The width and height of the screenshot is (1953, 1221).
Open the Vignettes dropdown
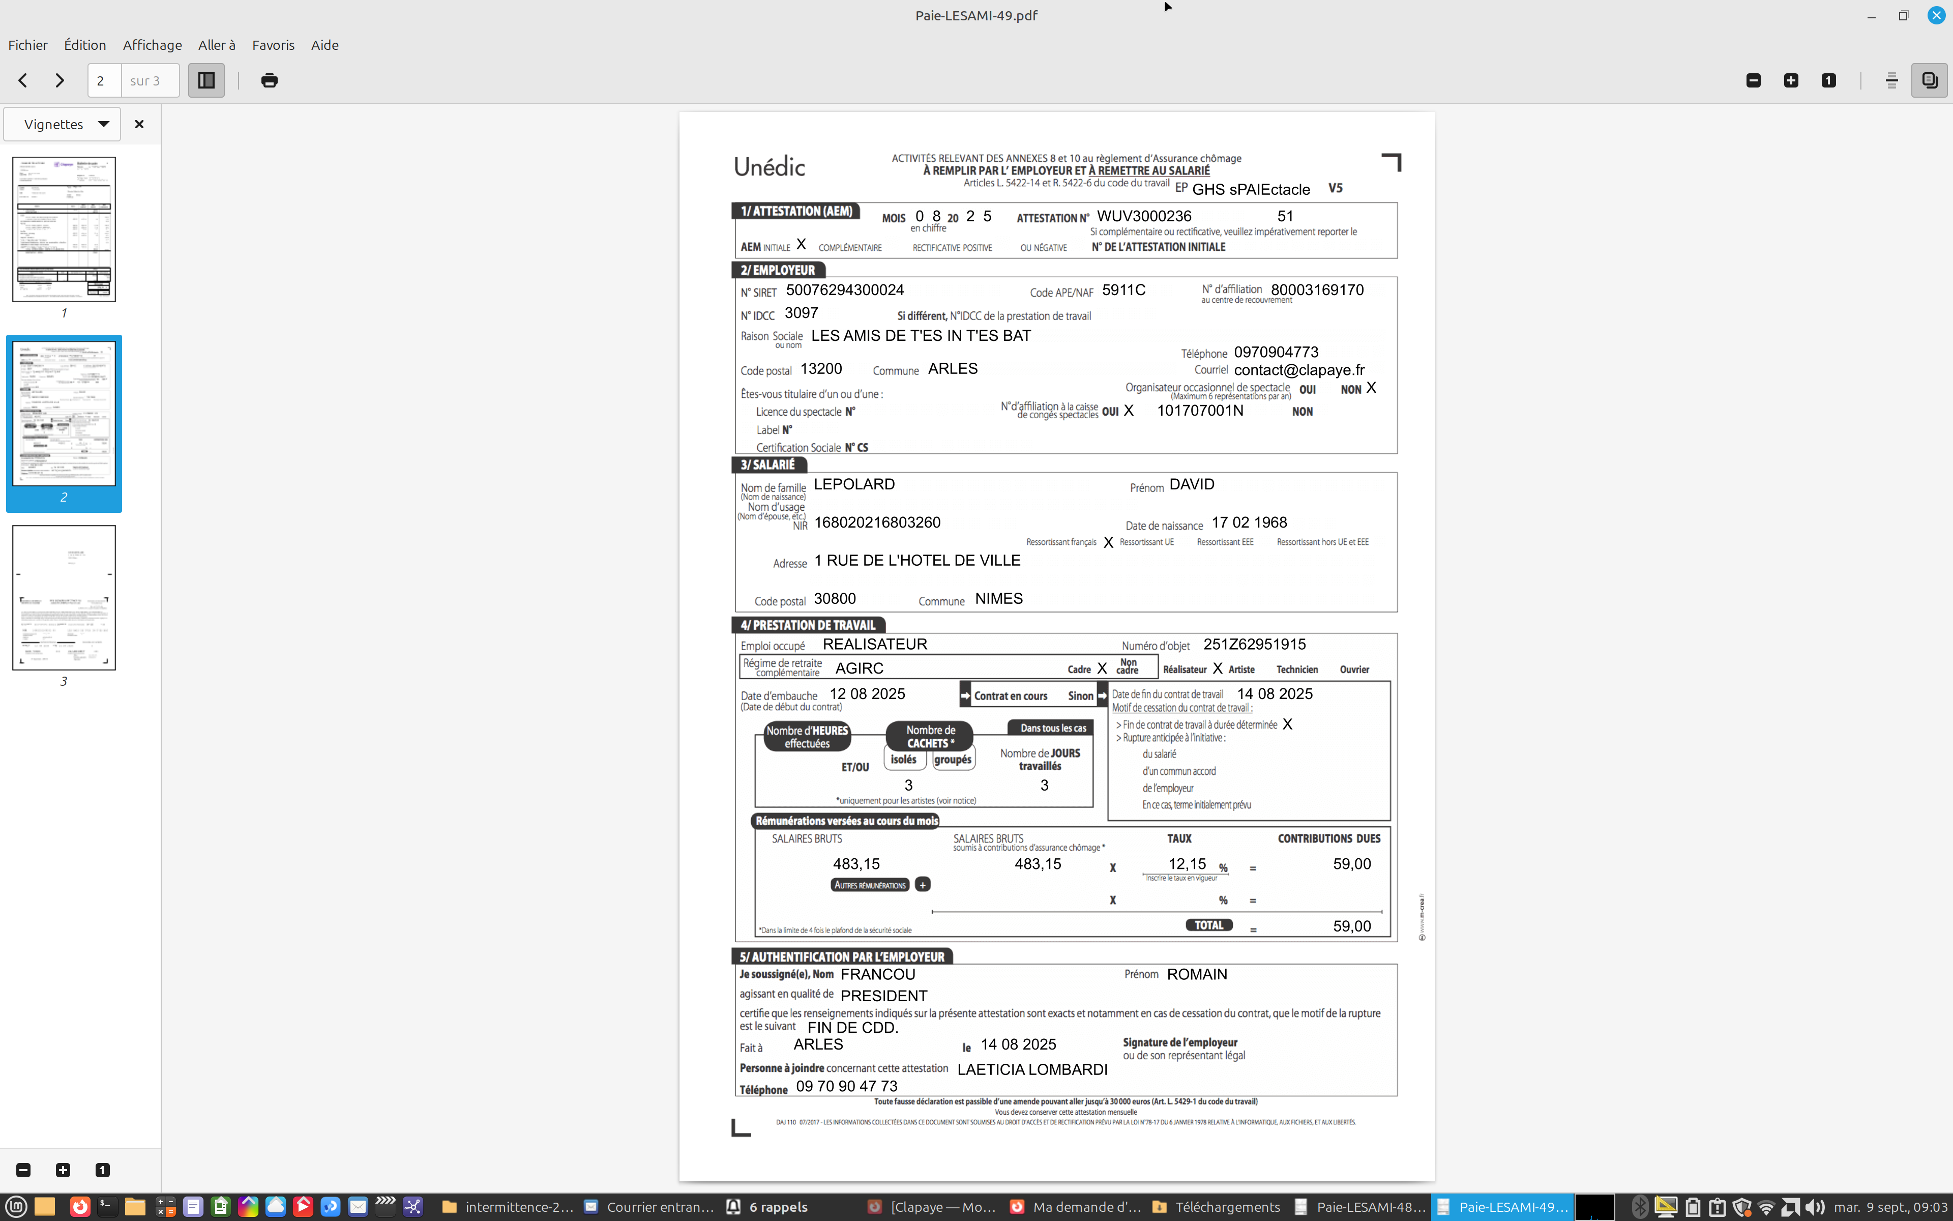64,124
